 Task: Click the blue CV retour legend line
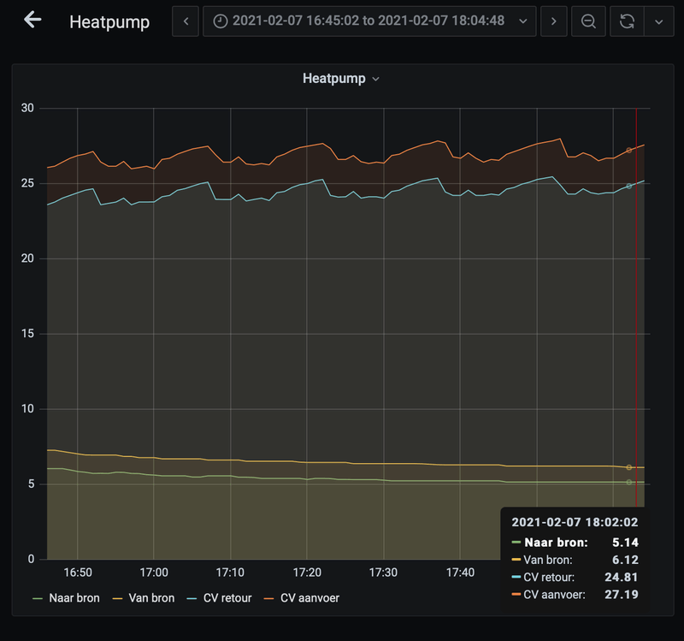190,598
